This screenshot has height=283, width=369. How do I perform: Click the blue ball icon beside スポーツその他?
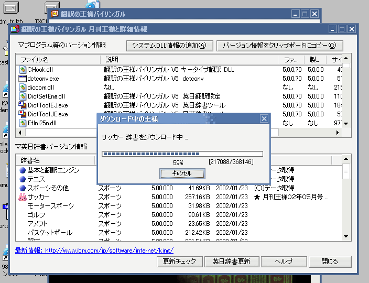[23, 188]
